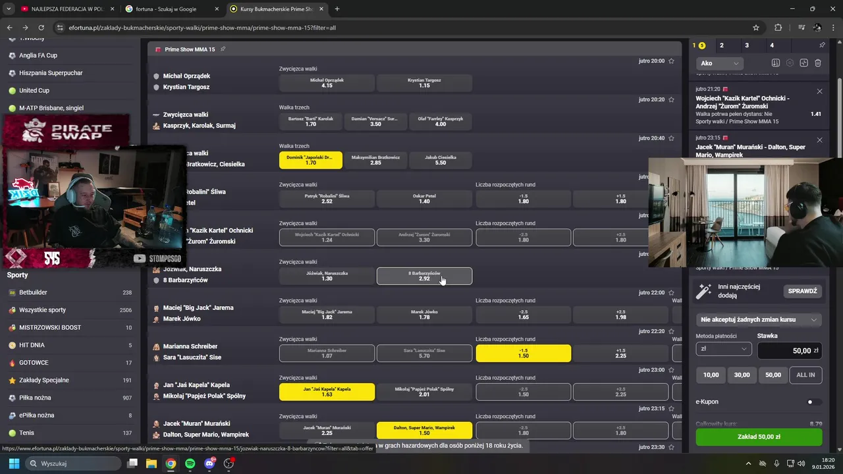Select Oskar Petel odds 1.40
The width and height of the screenshot is (843, 474).
coord(424,199)
